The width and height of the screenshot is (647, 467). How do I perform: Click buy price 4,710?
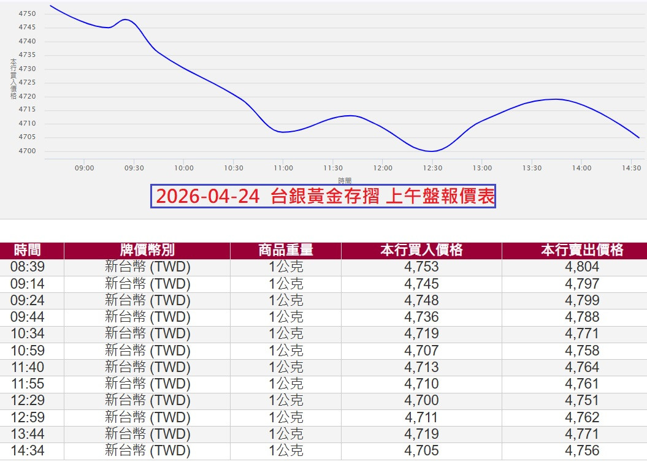point(421,384)
